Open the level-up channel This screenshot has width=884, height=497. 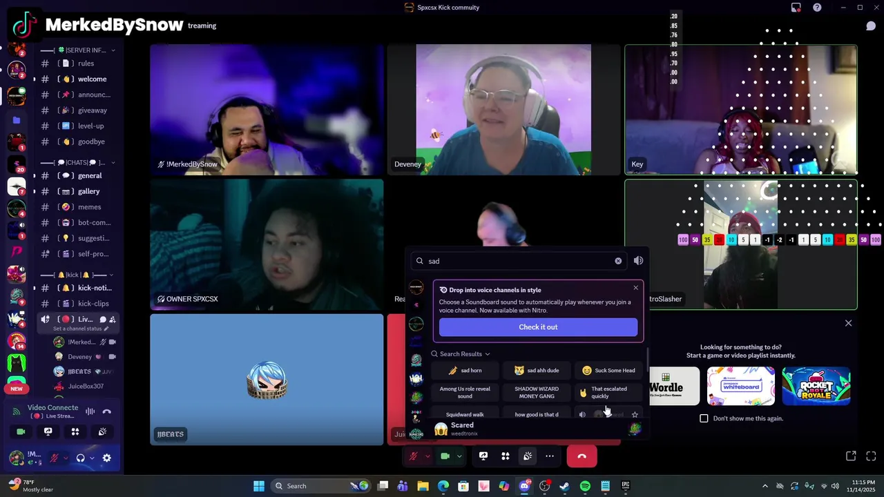point(77,126)
